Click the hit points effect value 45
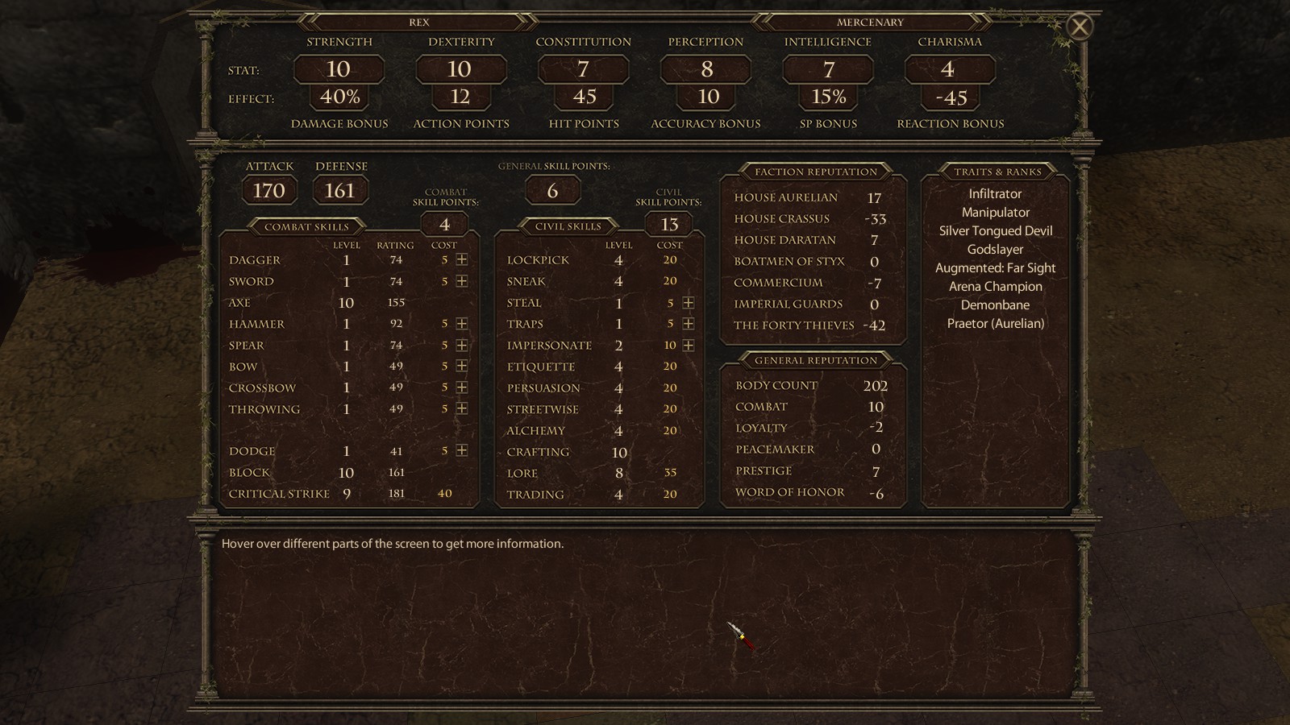Image resolution: width=1290 pixels, height=725 pixels. pos(585,97)
